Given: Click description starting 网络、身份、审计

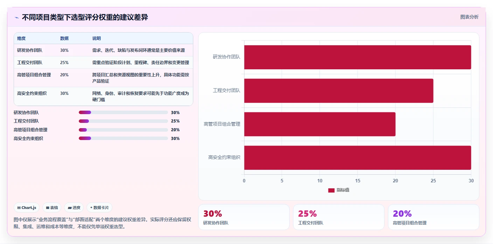Looking at the screenshot, I should (x=141, y=97).
